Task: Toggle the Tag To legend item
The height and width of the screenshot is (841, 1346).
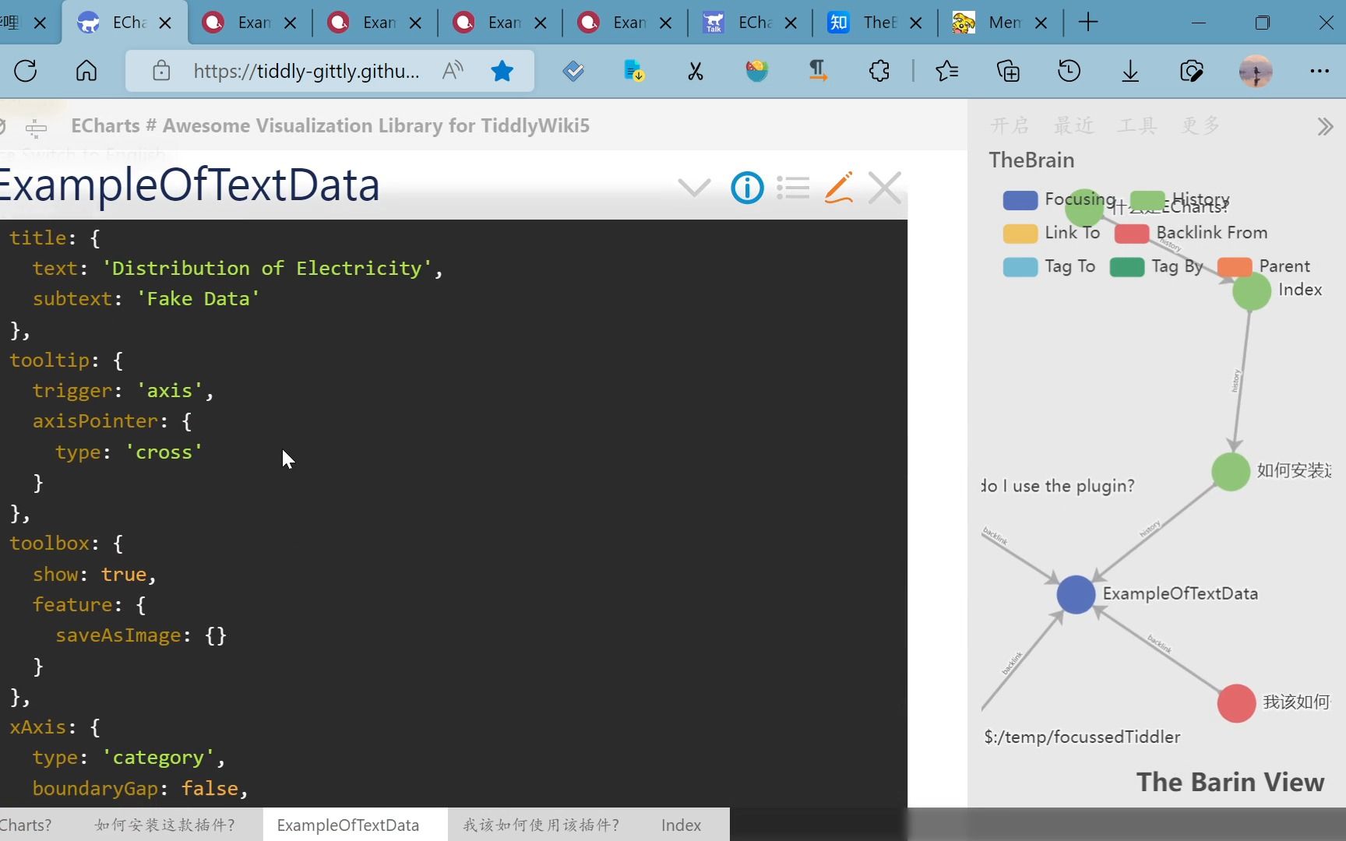Action: (1049, 266)
